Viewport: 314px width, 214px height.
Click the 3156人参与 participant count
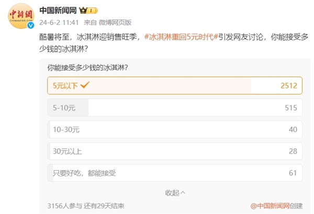click(65, 206)
